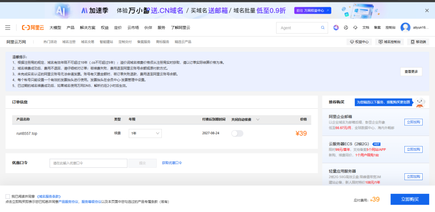Open the 大模型 menu
The height and width of the screenshot is (212, 435).
[55, 28]
